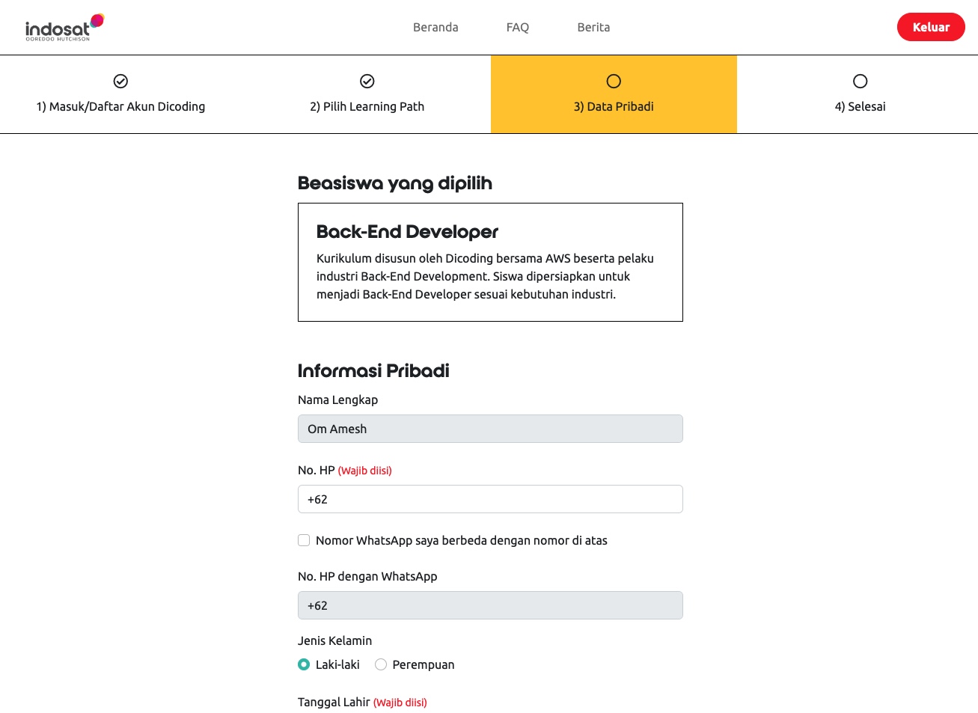Image resolution: width=978 pixels, height=713 pixels.
Task: Click the No. HP dengan WhatsApp field
Action: coord(490,605)
